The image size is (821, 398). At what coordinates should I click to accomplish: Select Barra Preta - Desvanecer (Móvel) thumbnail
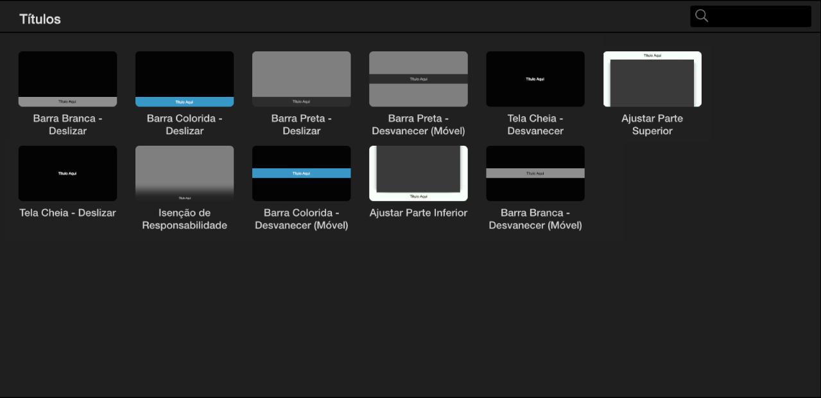[418, 79]
